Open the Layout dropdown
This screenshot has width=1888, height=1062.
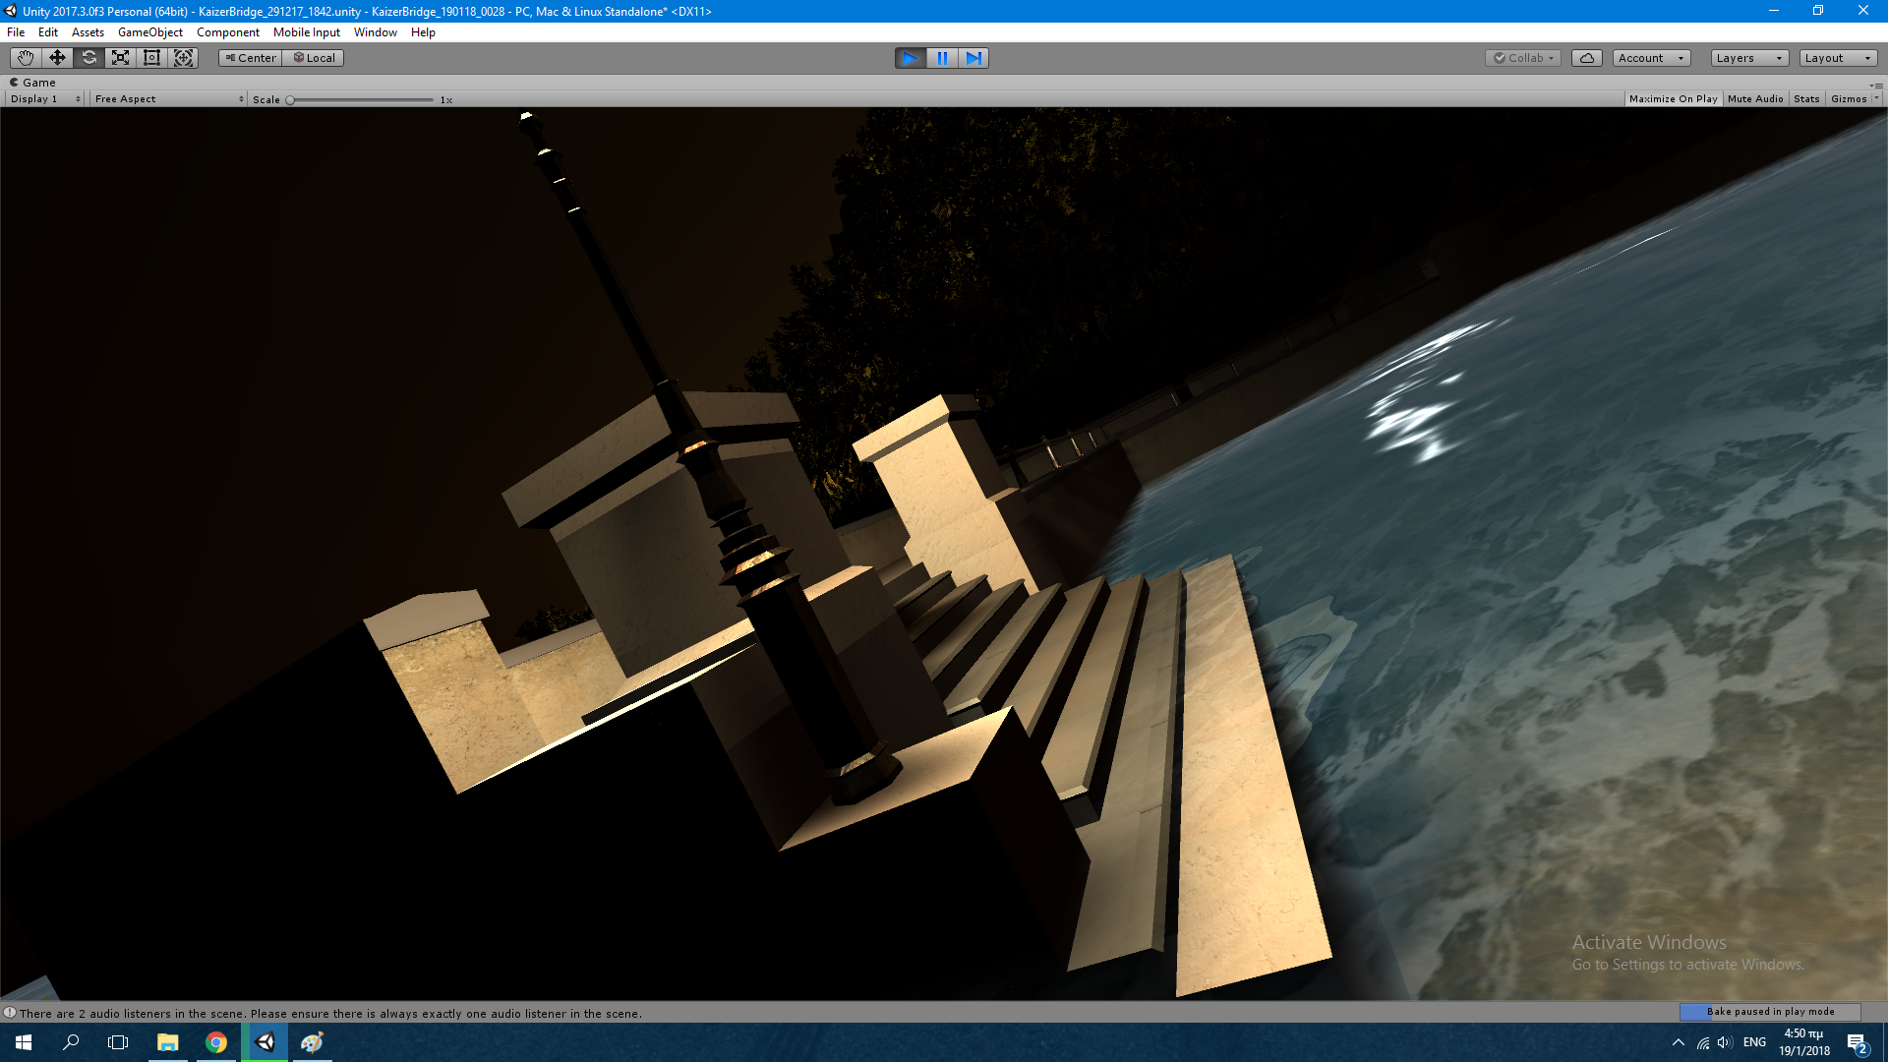click(x=1837, y=58)
